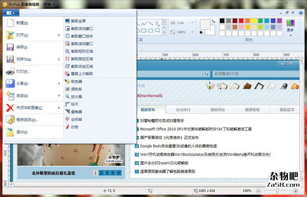
Task: Click the New (新建) file icon
Action: coord(10,23)
